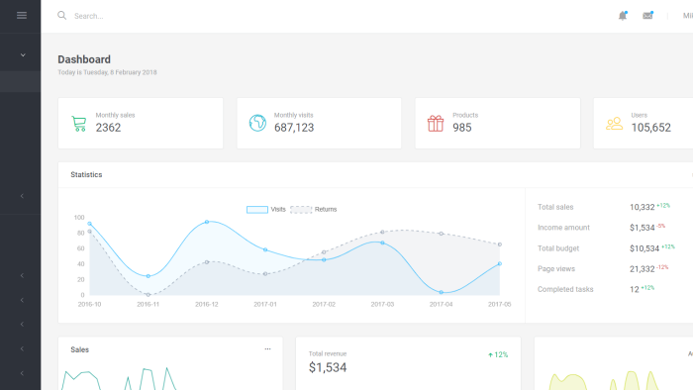
Task: Toggle the Returns legend swatch
Action: point(301,210)
